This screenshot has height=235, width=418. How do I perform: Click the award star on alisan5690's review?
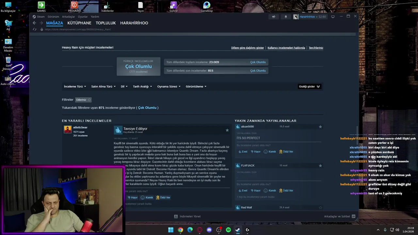click(x=320, y=127)
